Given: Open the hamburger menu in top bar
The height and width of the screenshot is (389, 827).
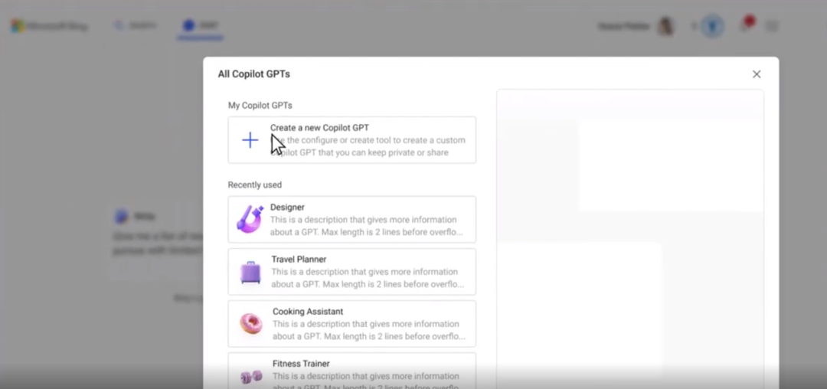Looking at the screenshot, I should click(772, 26).
